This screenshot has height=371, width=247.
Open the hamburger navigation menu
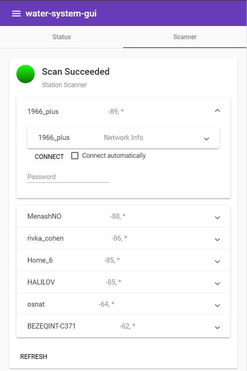click(x=16, y=14)
